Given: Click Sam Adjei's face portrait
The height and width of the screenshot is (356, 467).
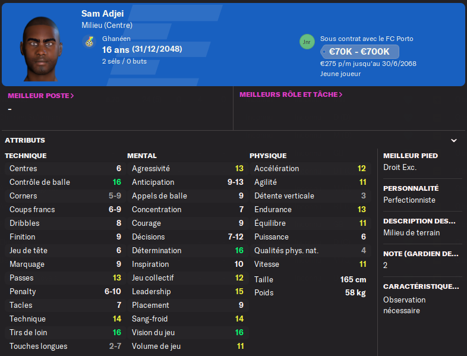Looking at the screenshot, I should tap(41, 49).
